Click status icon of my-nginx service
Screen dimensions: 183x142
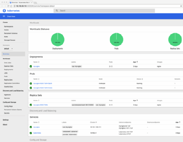(31, 127)
